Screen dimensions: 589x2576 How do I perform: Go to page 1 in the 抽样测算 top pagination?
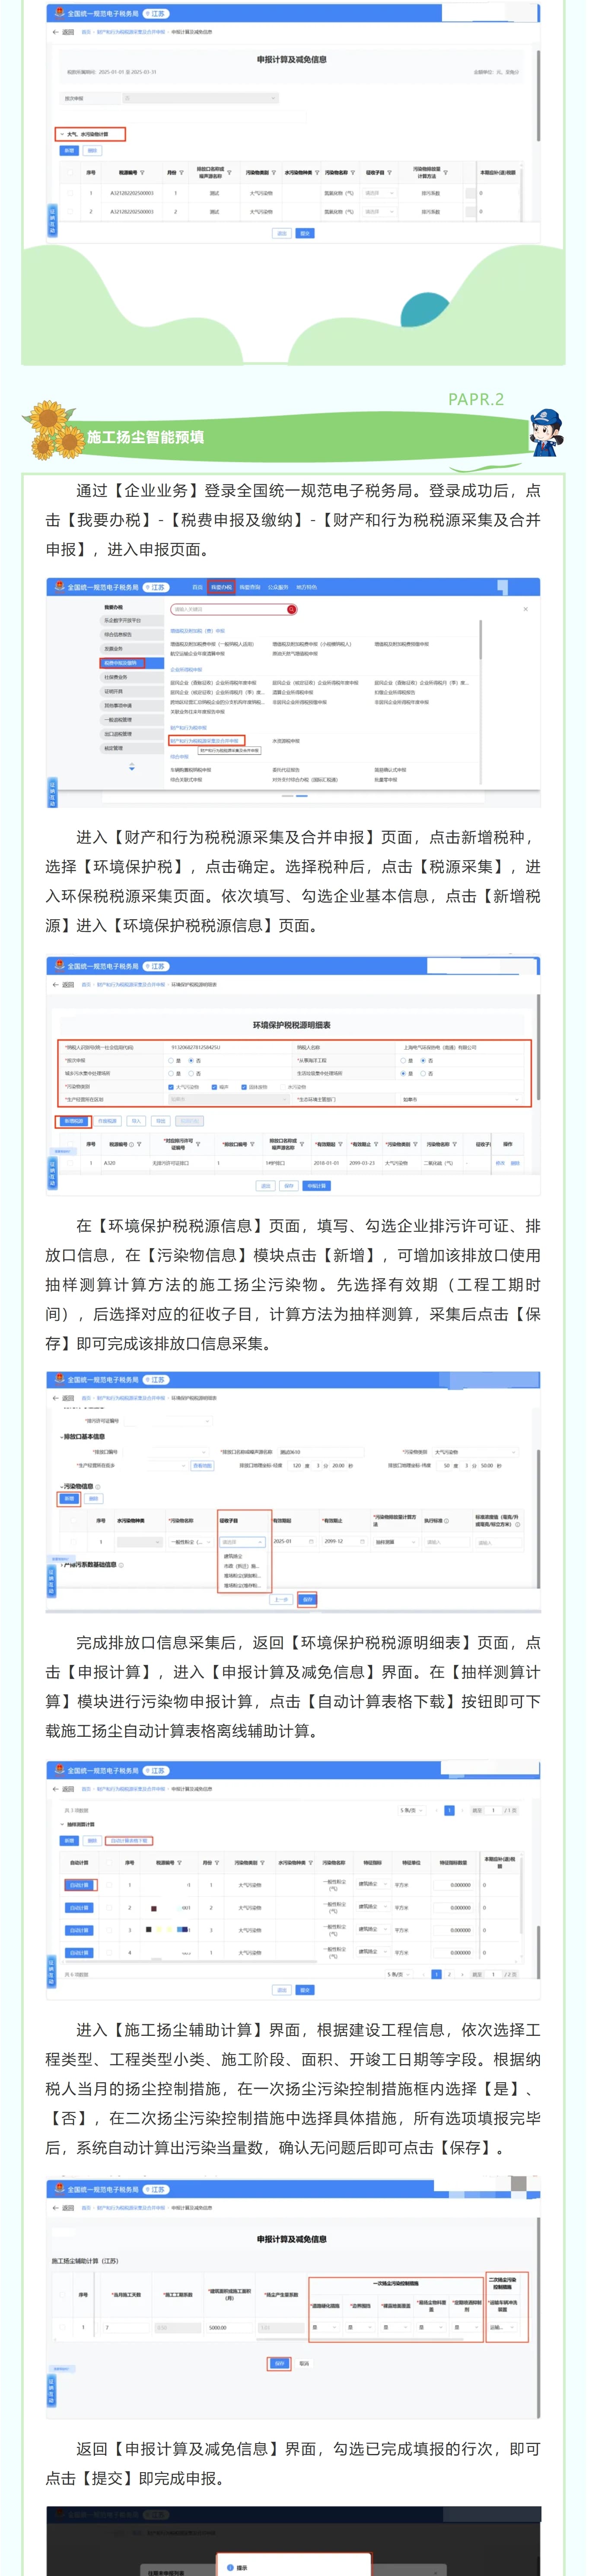[449, 1810]
